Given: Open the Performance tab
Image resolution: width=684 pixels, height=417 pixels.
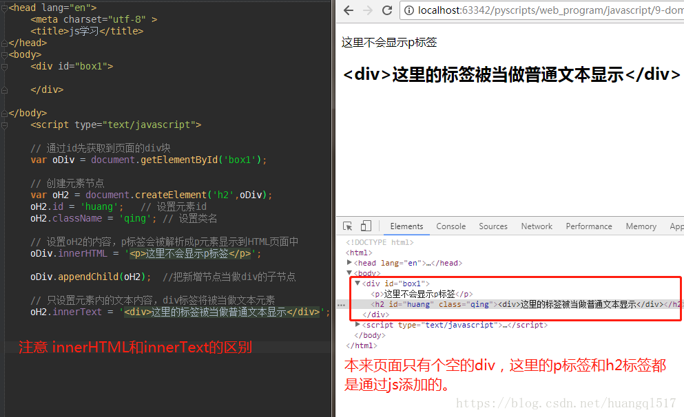Looking at the screenshot, I should pos(589,226).
